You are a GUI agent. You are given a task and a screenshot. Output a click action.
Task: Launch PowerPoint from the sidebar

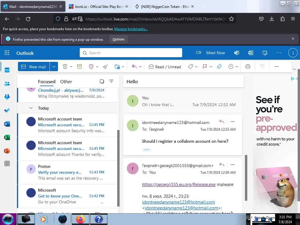pos(7,151)
